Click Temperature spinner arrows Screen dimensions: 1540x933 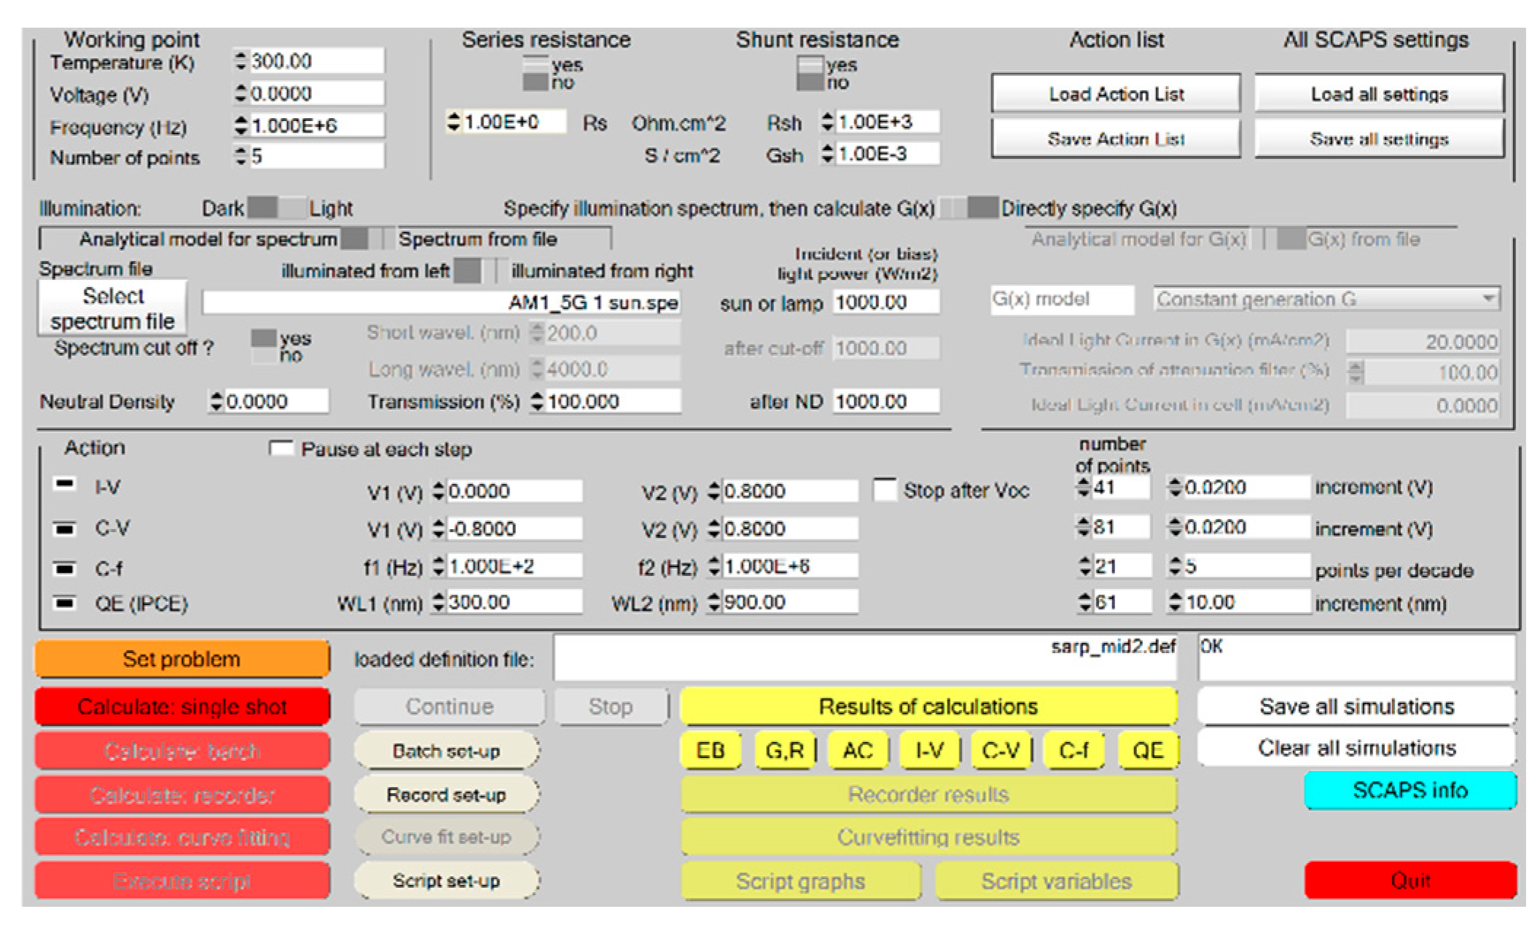(241, 61)
